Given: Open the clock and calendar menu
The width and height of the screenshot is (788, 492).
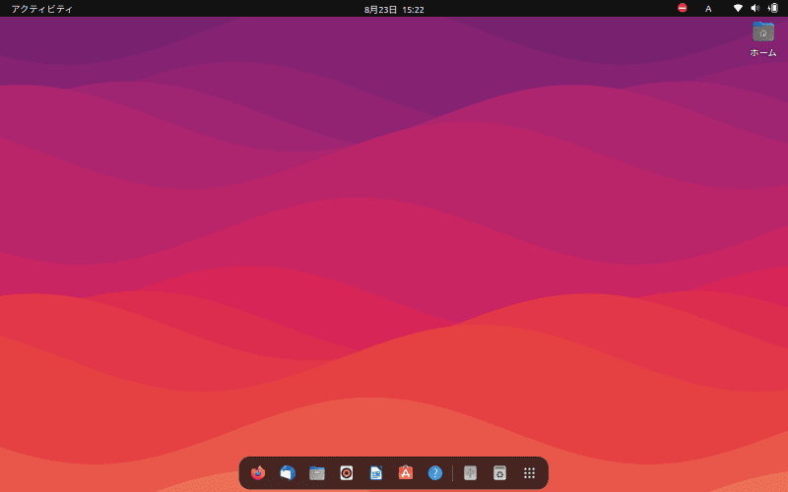Looking at the screenshot, I should coord(394,10).
